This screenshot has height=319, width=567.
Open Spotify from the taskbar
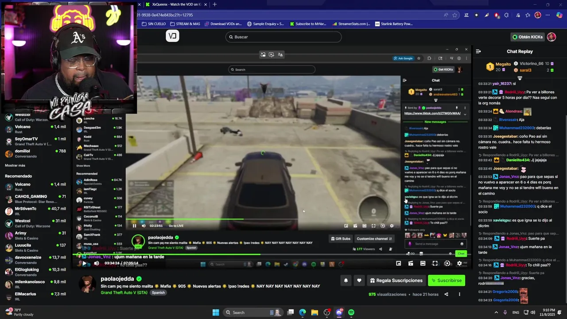[x=351, y=312]
